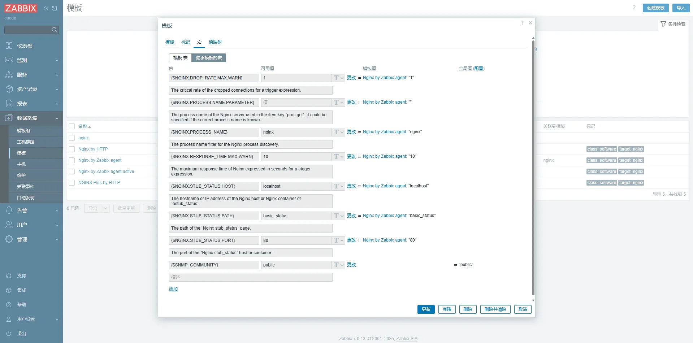693x343 pixels.
Task: Click 更改 for {$NGINX.STUB_STATUS.PORT}
Action: pyautogui.click(x=351, y=240)
